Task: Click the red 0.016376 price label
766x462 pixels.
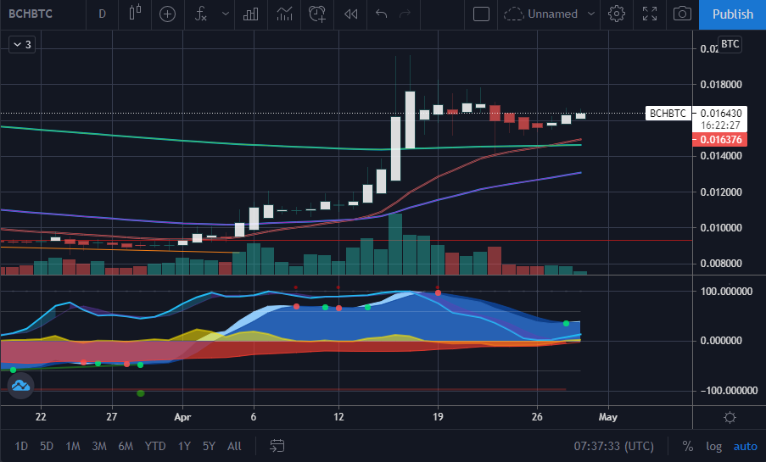Action: click(720, 140)
